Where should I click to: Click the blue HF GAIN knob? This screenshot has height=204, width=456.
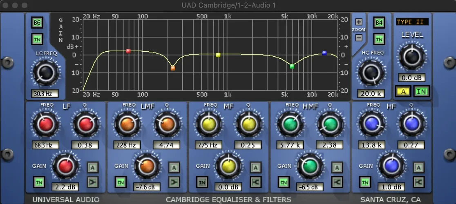(x=391, y=166)
